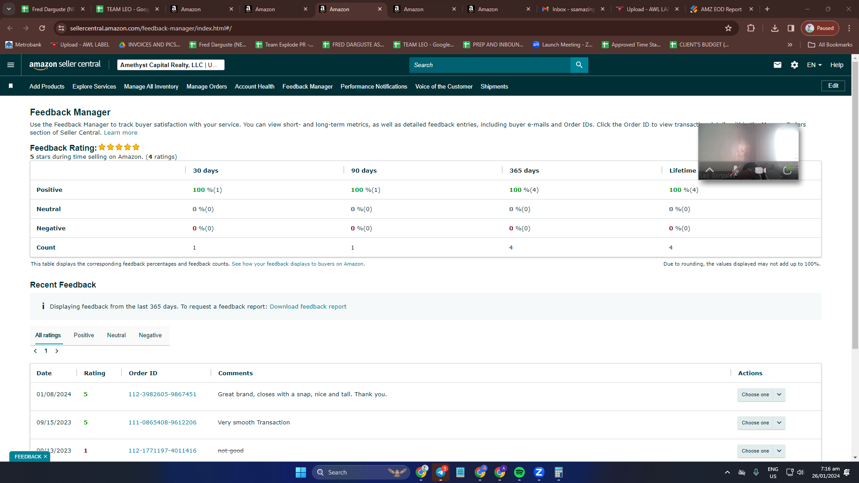Open Choose one dropdown for order 112-3982605-9867451
This screenshot has height=483, width=859.
[761, 394]
